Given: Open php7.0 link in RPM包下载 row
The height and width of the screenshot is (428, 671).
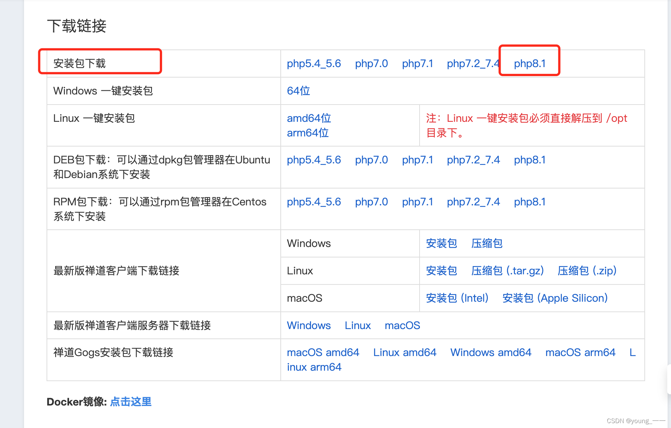Looking at the screenshot, I should (372, 202).
